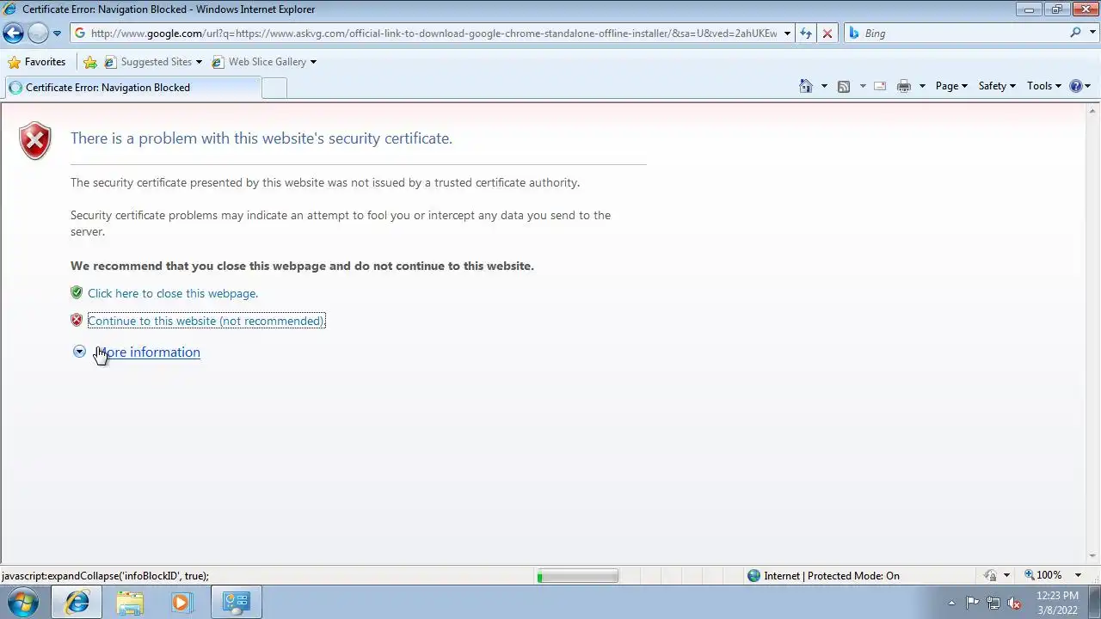Click the vertical scrollbar up arrow
This screenshot has width=1101, height=619.
coord(1093,111)
